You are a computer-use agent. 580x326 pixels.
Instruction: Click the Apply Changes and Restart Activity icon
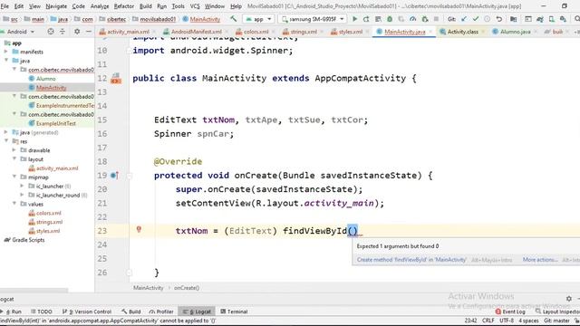click(x=366, y=19)
